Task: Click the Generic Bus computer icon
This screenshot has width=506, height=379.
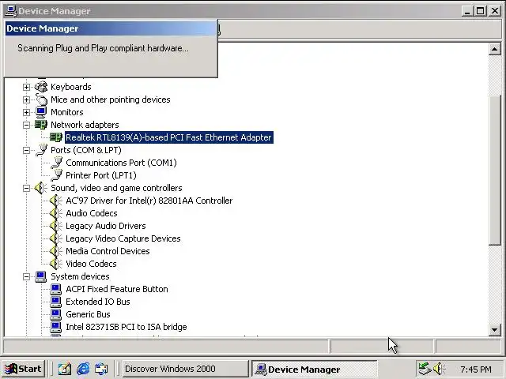Action: (x=56, y=314)
